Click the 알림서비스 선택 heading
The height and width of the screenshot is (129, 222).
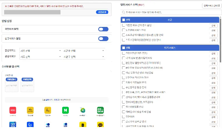click(129, 5)
